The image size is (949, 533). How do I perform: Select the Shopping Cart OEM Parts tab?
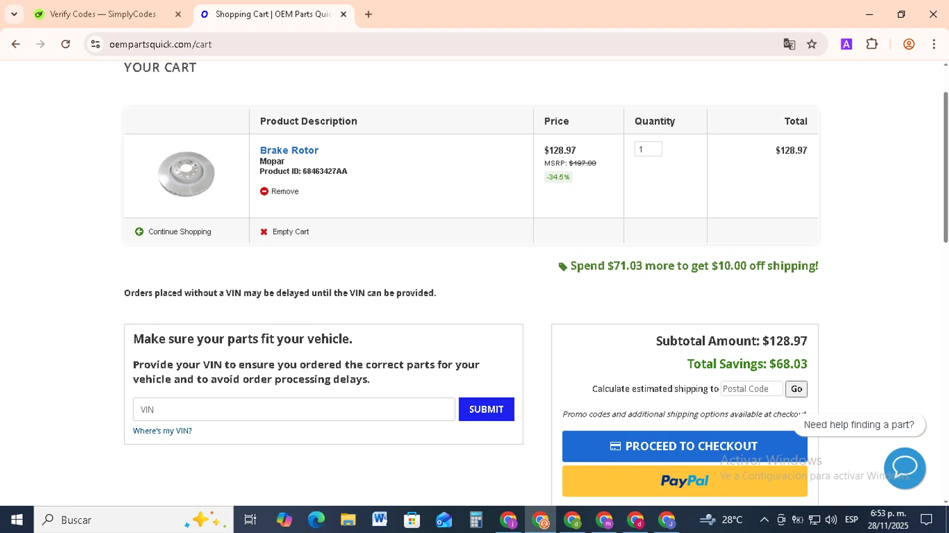pyautogui.click(x=272, y=14)
